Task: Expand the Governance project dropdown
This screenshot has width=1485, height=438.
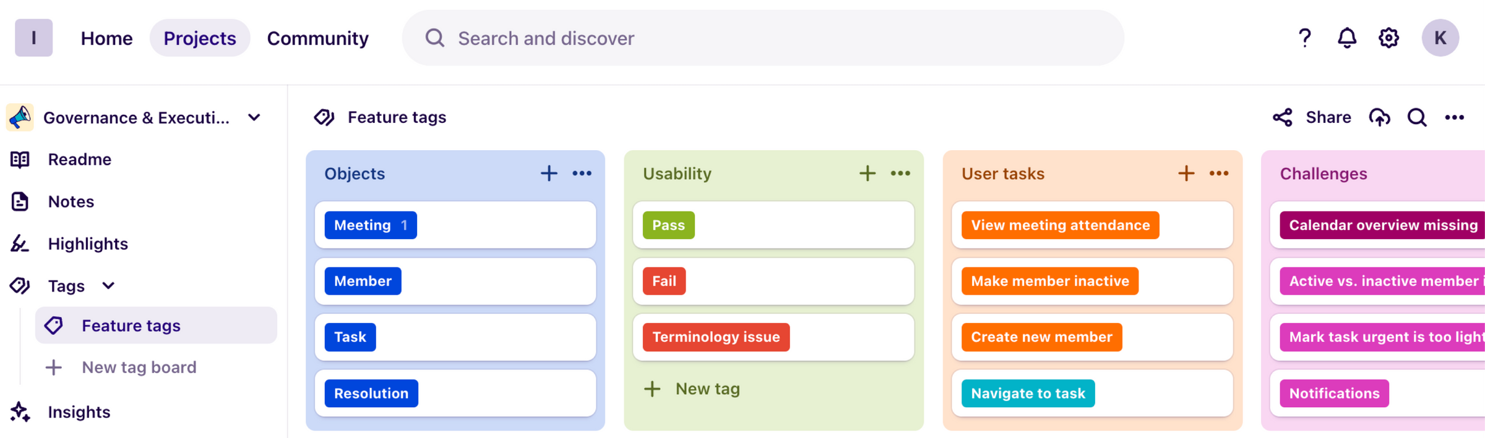Action: click(254, 117)
